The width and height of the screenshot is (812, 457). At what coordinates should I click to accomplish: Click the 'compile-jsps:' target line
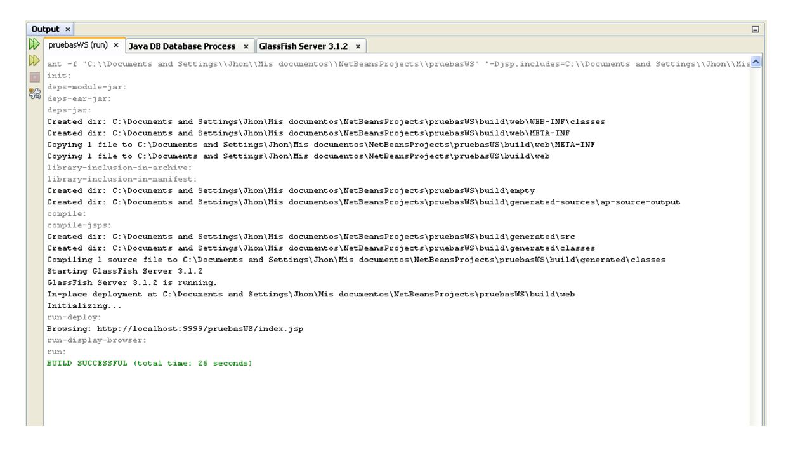click(x=79, y=225)
